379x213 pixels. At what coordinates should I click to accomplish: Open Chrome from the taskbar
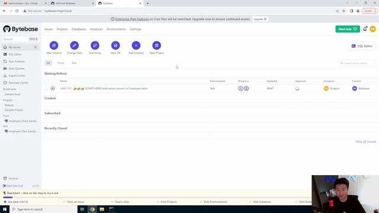tap(92, 209)
